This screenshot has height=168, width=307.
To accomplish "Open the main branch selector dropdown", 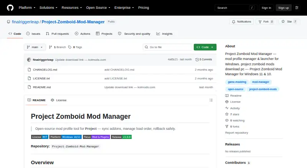I will 35,47.
